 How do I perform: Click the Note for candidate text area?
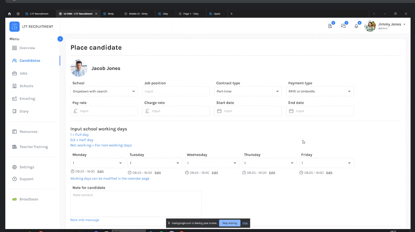(x=136, y=204)
